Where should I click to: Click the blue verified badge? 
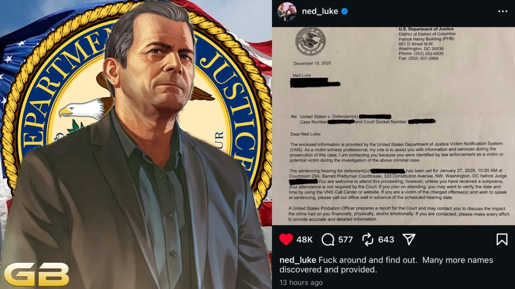tap(345, 11)
